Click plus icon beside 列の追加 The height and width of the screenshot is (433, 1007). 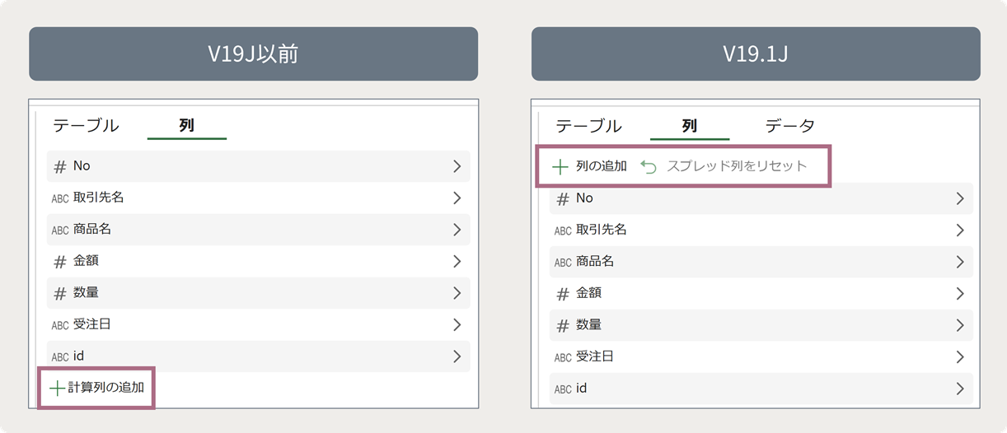[560, 167]
